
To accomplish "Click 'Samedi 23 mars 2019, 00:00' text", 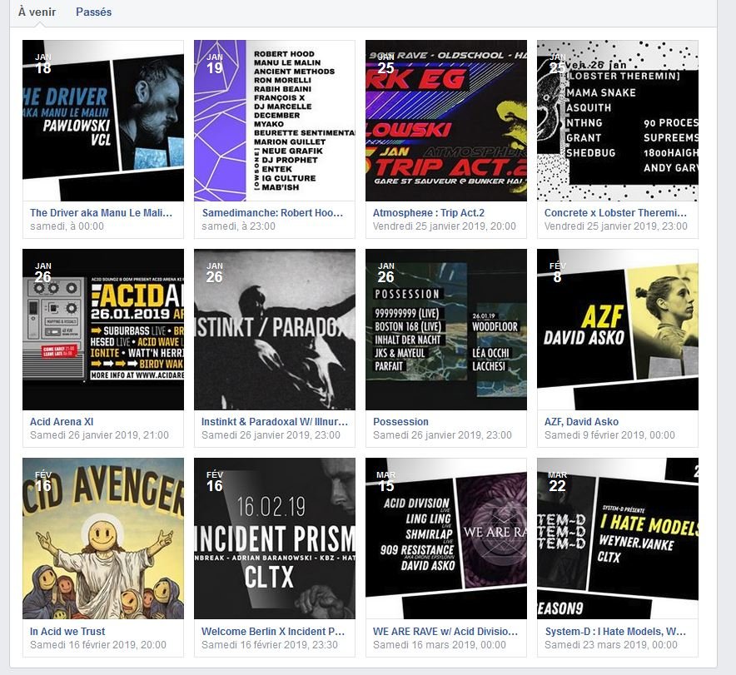I will [x=610, y=644].
